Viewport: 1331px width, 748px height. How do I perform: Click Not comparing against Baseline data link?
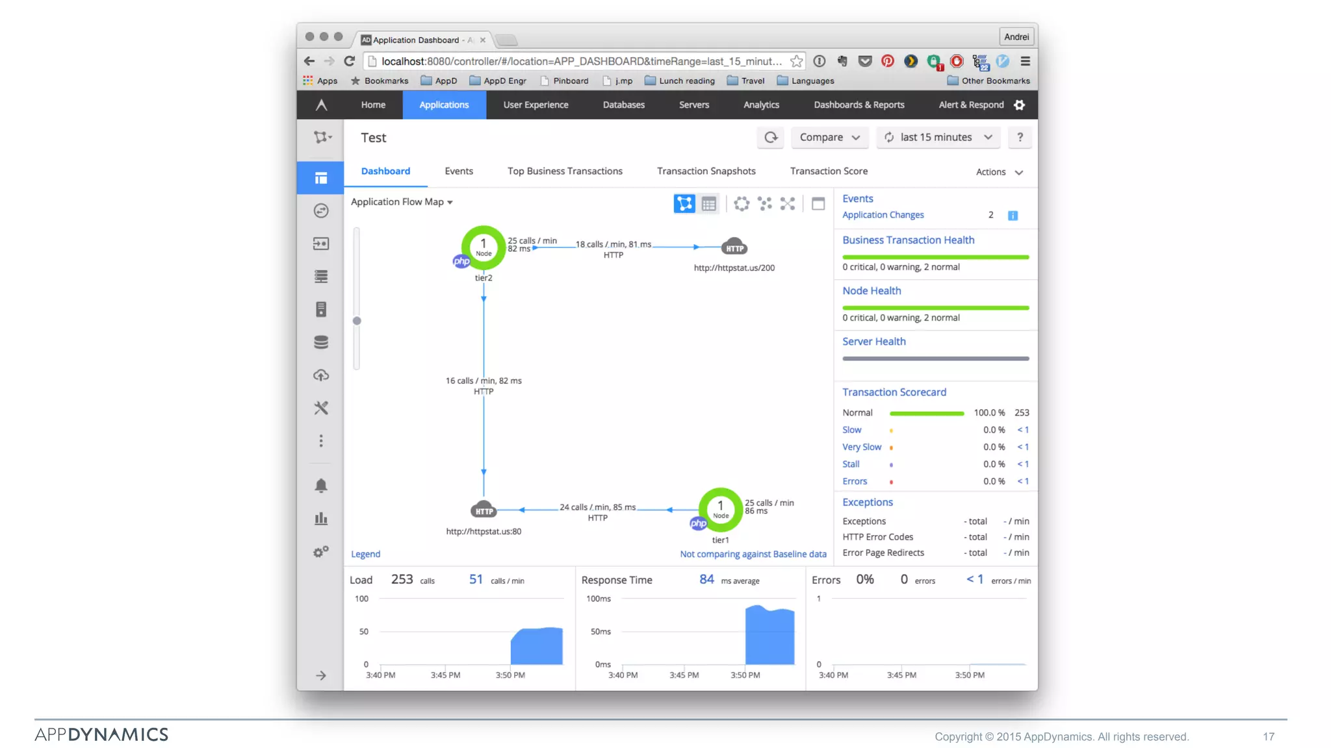[753, 554]
